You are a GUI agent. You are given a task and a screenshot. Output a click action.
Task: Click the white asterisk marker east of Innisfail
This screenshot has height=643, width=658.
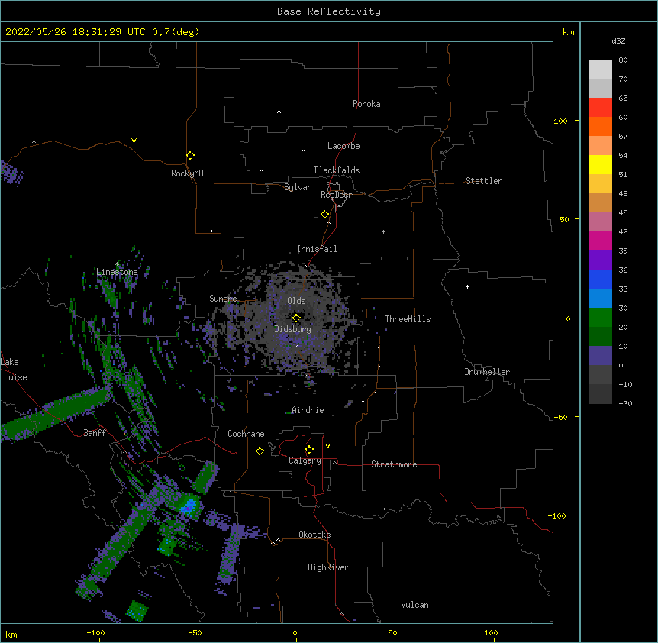click(383, 231)
